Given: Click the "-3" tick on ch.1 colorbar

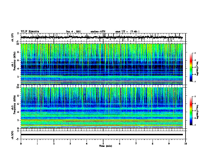Looking at the screenshot, I should (x=194, y=53).
